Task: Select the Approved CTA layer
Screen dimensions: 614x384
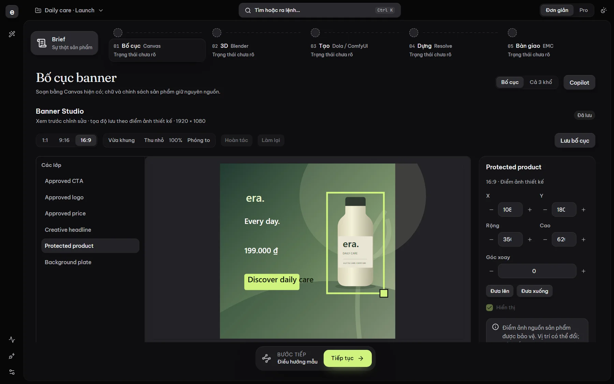Action: [90, 181]
